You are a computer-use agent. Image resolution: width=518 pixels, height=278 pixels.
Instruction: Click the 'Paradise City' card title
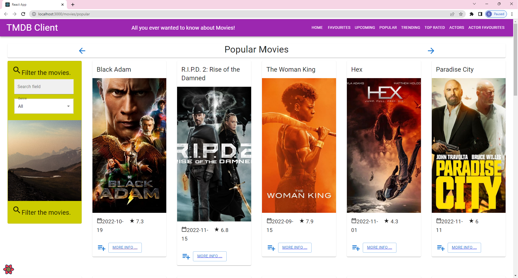tap(455, 69)
